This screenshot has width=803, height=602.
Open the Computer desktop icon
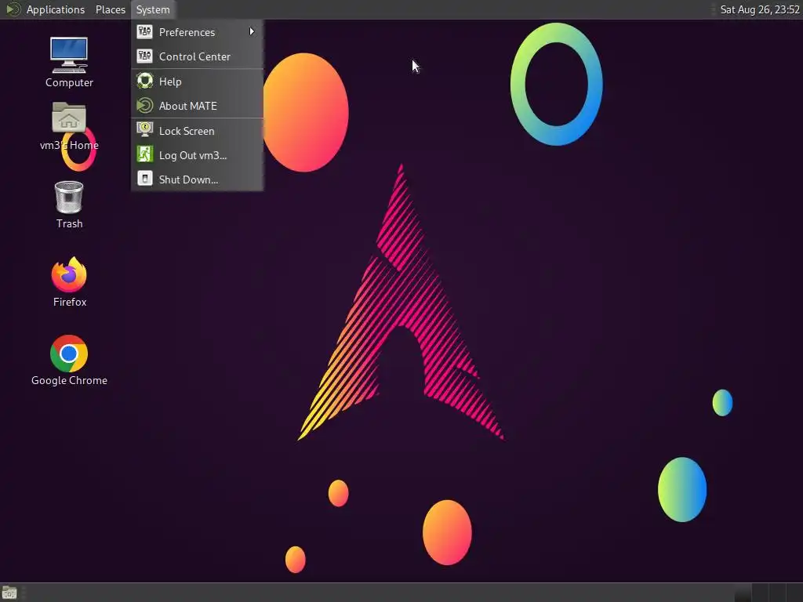pyautogui.click(x=69, y=61)
